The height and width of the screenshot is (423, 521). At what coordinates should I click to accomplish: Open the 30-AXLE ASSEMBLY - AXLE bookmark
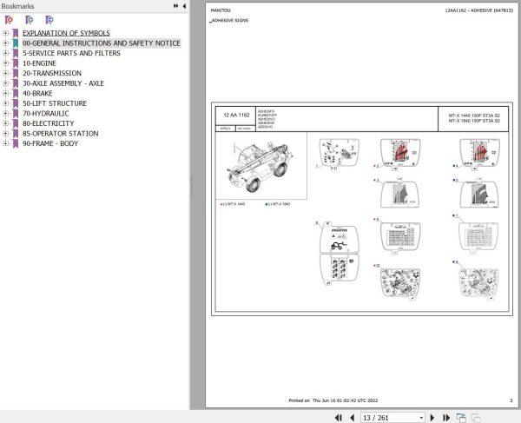coord(63,83)
